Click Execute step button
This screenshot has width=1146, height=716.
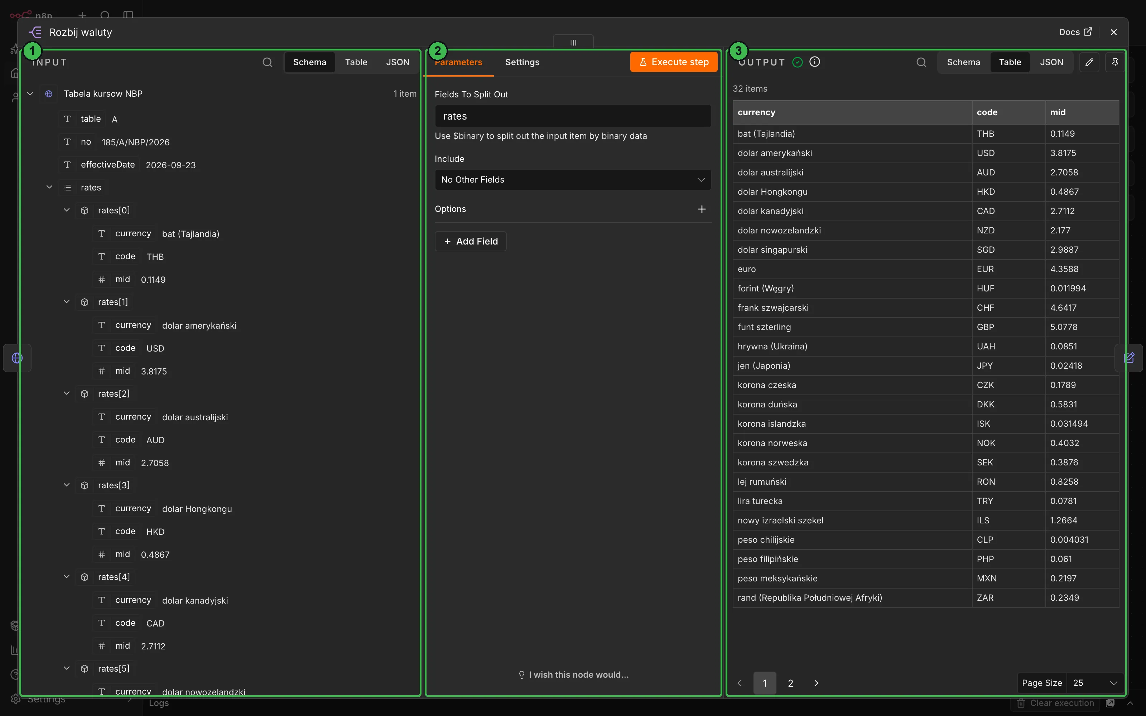pos(673,62)
